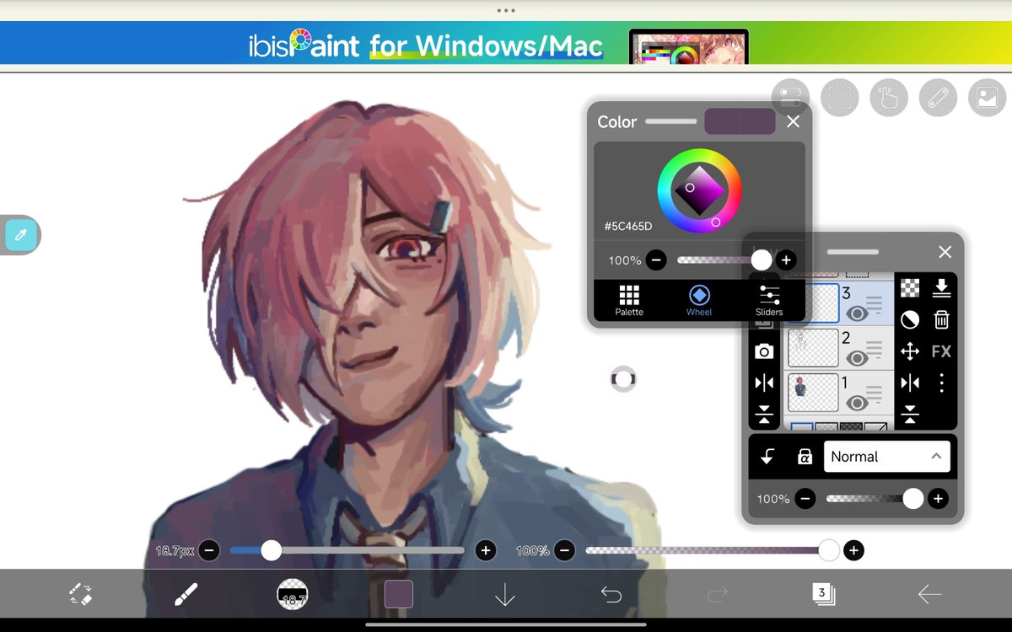1012x632 pixels.
Task: Open the current color swatch in the bottom toolbar
Action: [399, 594]
